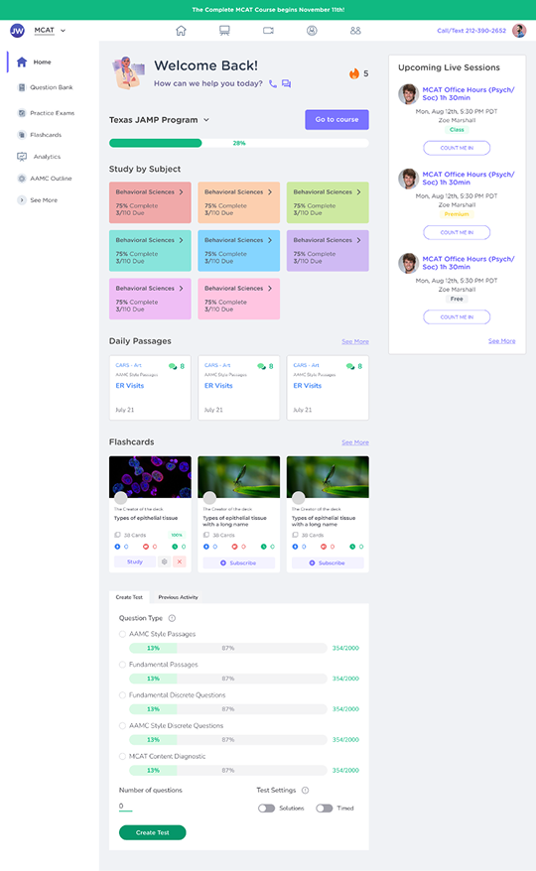Open the blue Behavioral Sciences card chevron
This screenshot has height=871, width=536.
click(270, 240)
